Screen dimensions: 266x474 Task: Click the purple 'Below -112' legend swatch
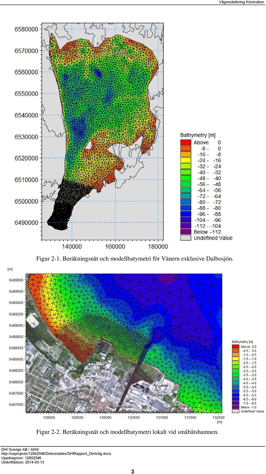point(186,232)
